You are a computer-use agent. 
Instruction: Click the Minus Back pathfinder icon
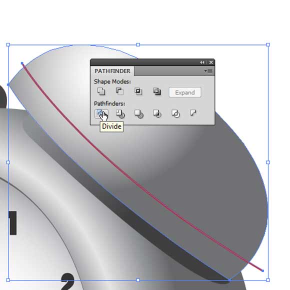point(193,112)
